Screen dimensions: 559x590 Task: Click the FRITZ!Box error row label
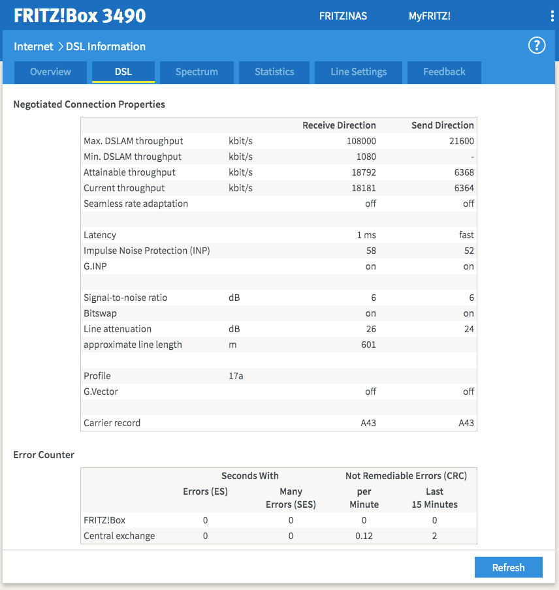[x=104, y=520]
